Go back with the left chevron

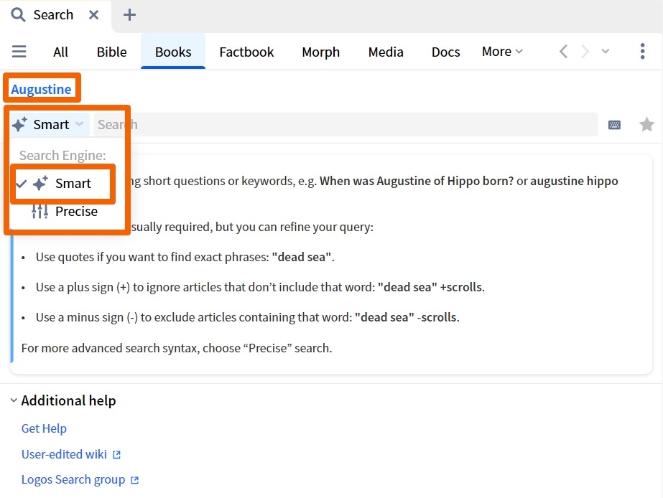point(563,52)
